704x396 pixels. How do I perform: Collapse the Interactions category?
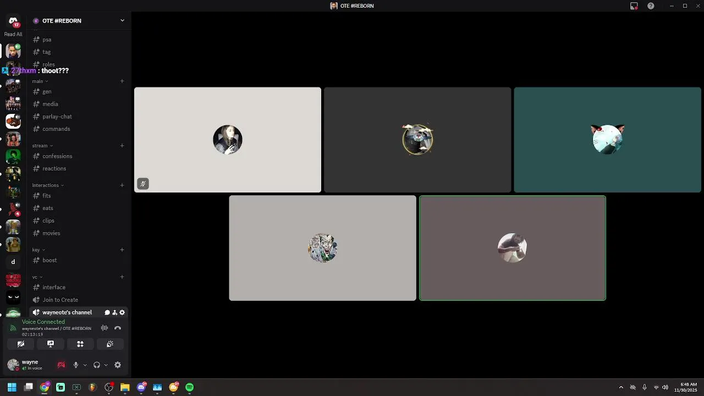click(x=48, y=185)
